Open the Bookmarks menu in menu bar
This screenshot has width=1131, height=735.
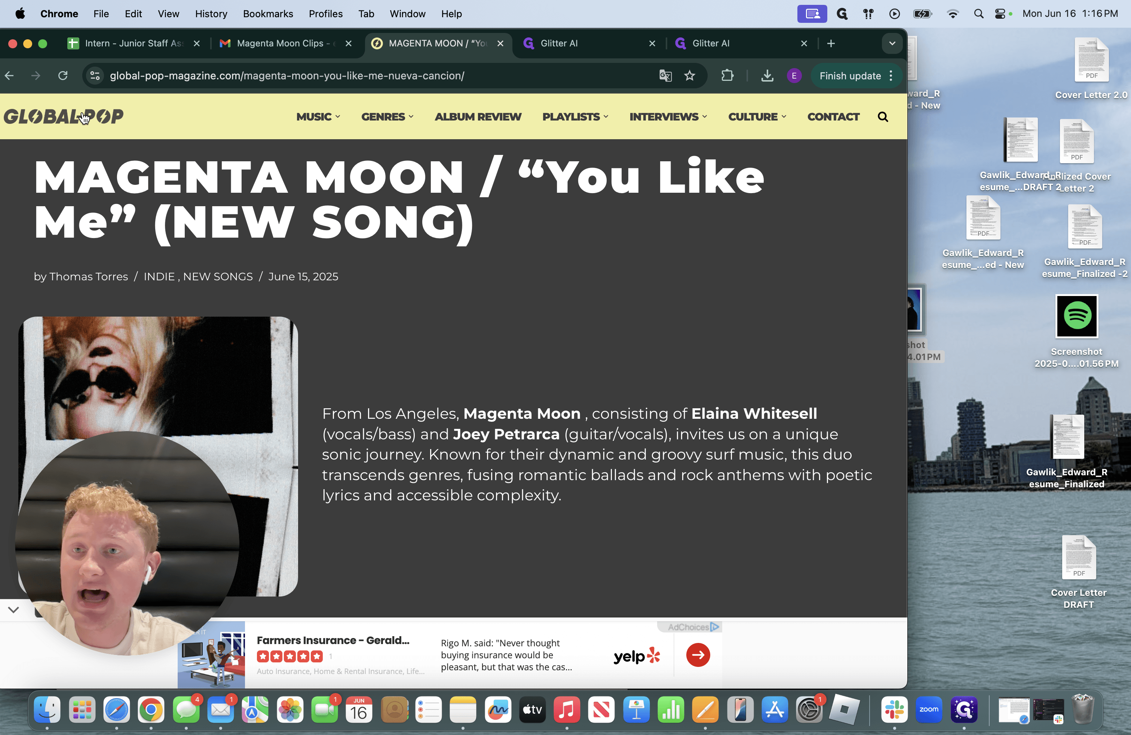click(x=267, y=14)
